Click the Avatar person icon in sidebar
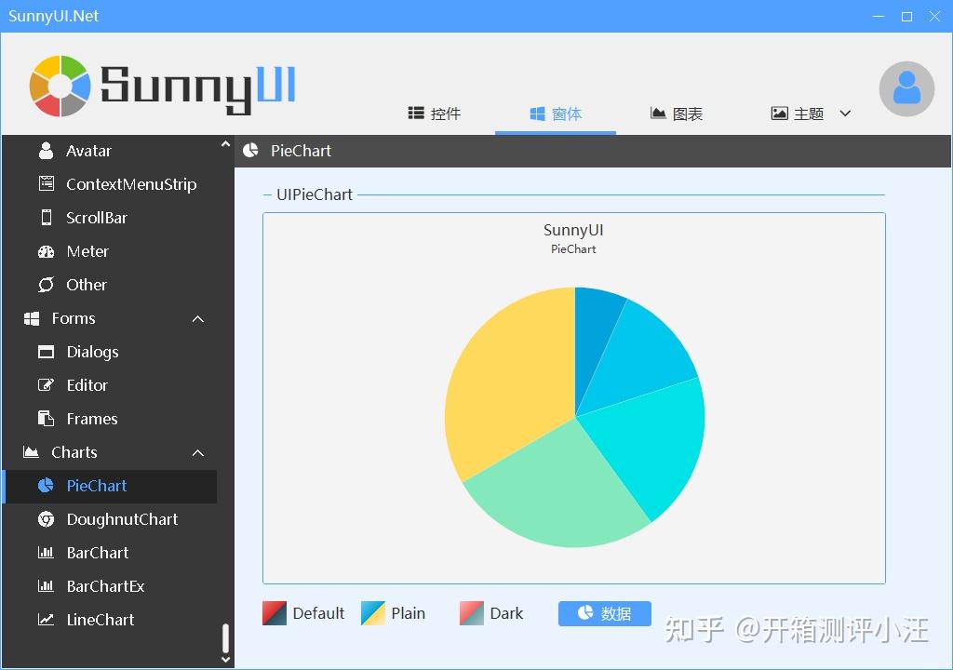Viewport: 953px width, 670px height. pos(47,150)
